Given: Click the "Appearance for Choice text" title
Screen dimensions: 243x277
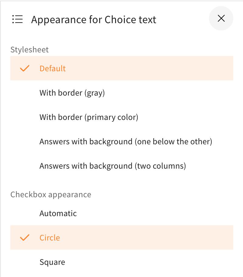Looking at the screenshot, I should [94, 20].
